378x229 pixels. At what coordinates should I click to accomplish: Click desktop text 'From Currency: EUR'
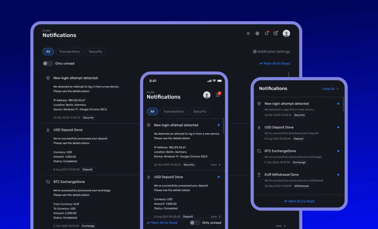pos(66,204)
